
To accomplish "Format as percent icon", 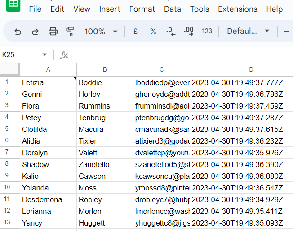I will (x=153, y=31).
